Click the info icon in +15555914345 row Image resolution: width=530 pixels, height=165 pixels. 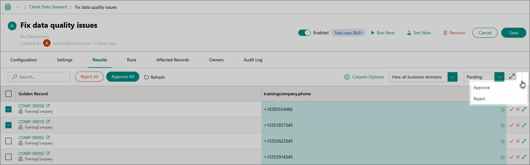click(503, 157)
